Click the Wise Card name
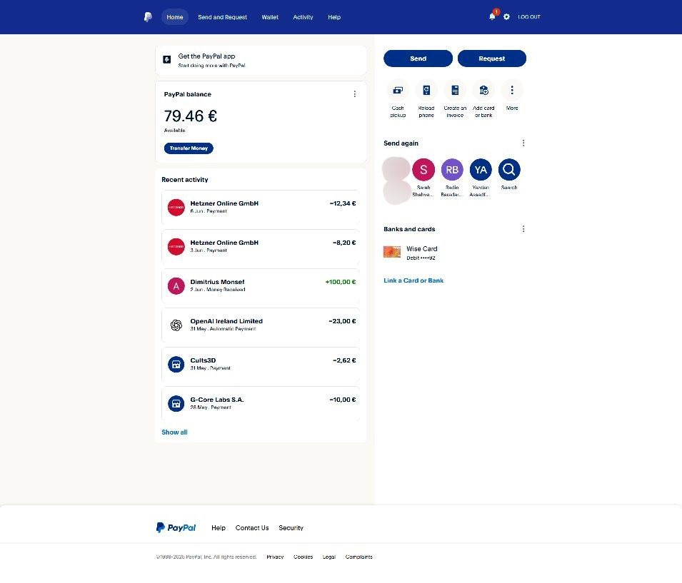 (x=422, y=248)
